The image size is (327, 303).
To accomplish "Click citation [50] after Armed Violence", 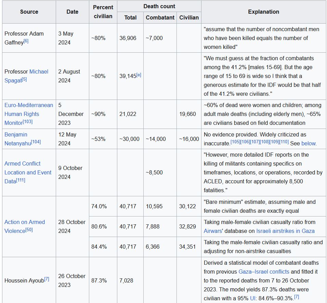I will pos(29,229).
